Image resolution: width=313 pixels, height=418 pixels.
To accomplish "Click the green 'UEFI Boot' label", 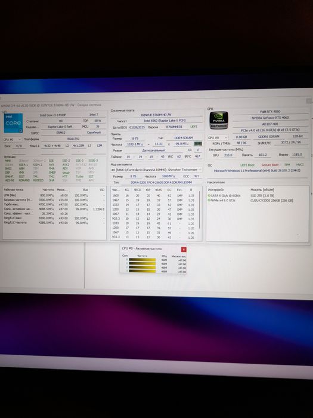I will point(247,165).
